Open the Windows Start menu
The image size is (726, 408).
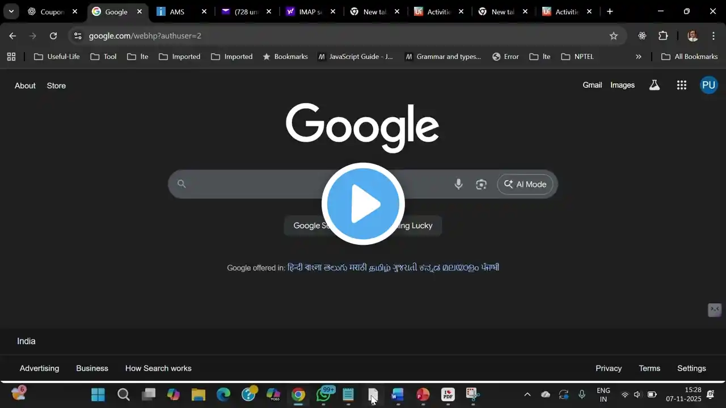point(98,394)
